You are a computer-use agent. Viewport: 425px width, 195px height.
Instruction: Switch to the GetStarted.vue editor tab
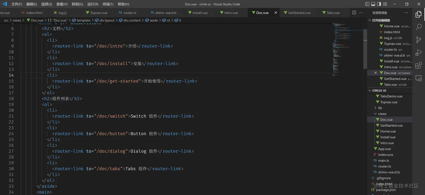pos(299,13)
